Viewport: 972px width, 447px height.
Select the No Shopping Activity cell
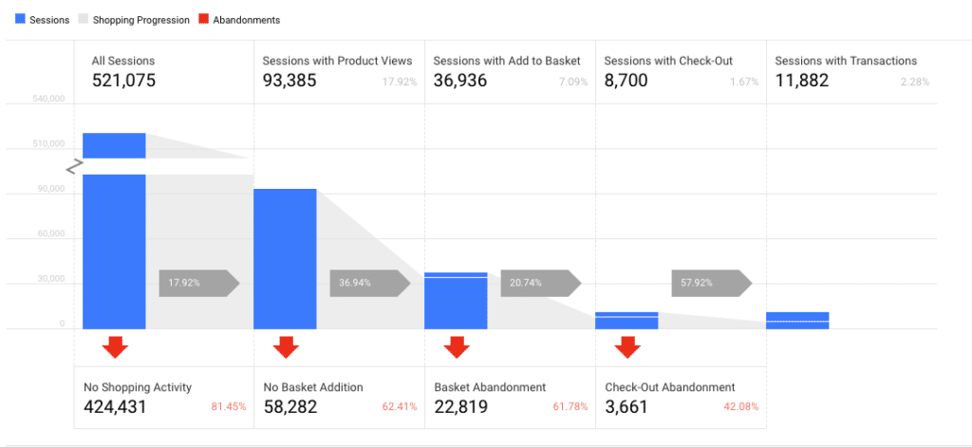coord(163,398)
